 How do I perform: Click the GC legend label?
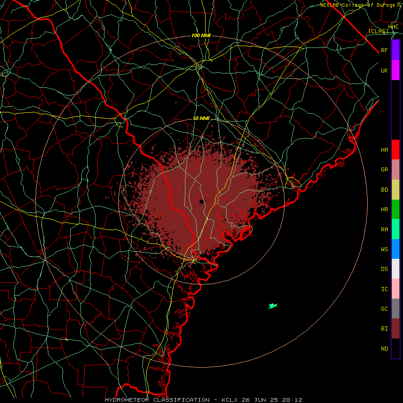384,309
